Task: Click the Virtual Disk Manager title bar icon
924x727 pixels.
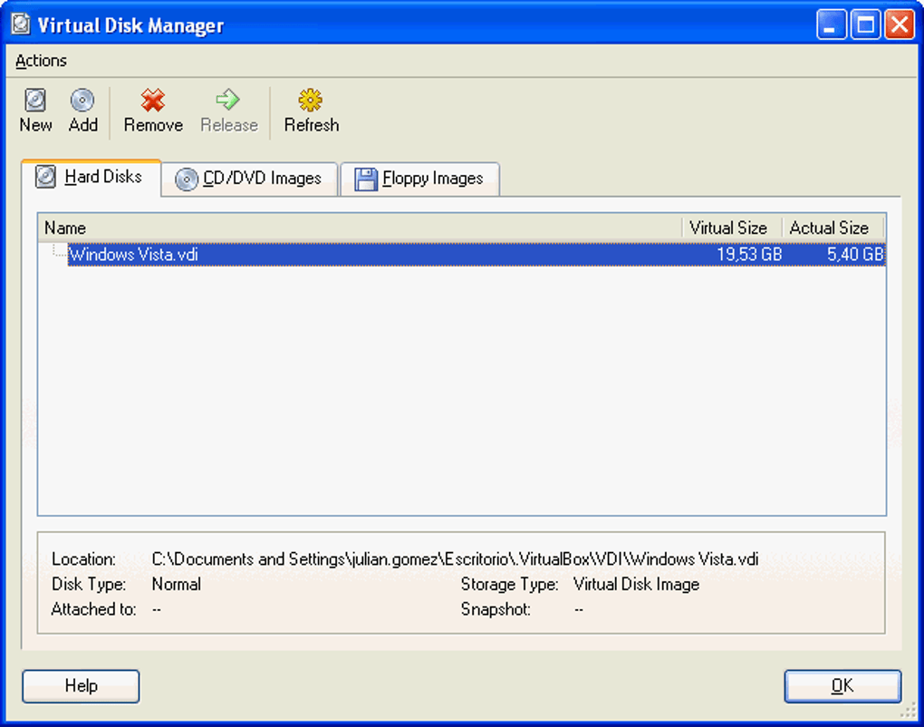Action: 21,24
